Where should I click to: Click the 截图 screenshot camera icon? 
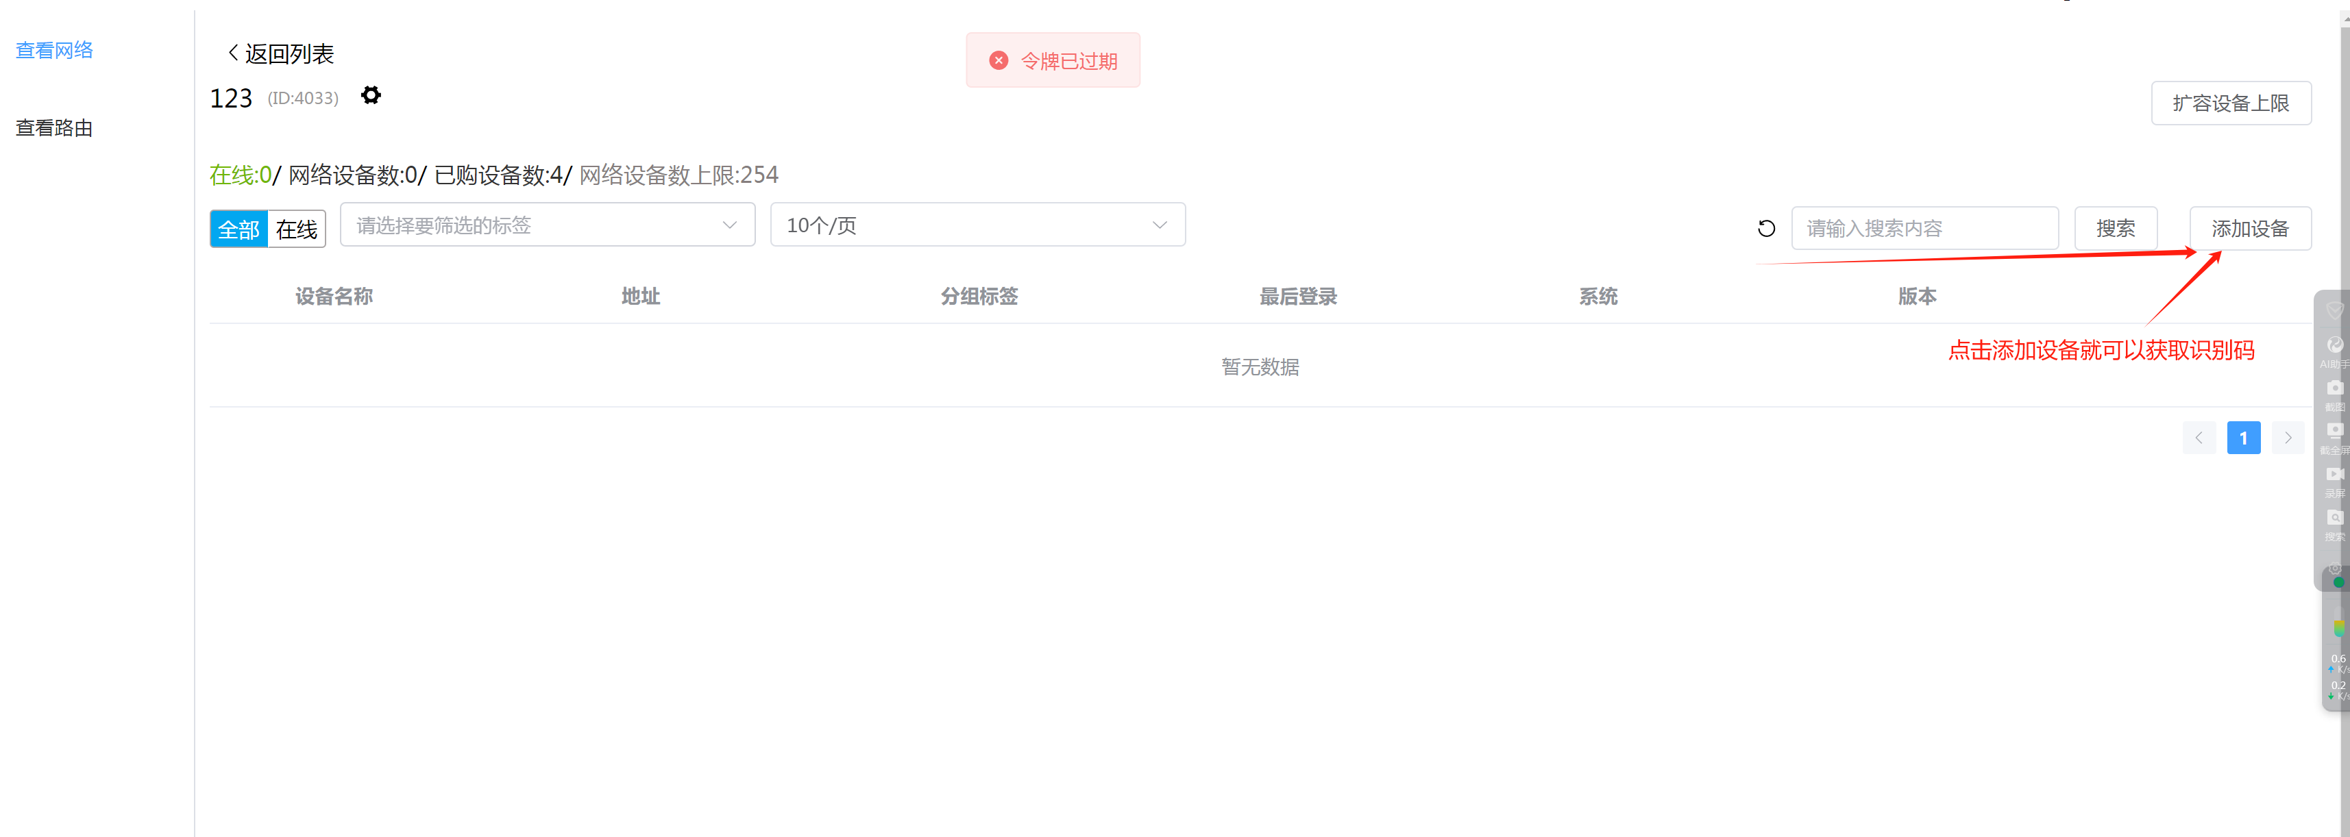tap(2334, 389)
